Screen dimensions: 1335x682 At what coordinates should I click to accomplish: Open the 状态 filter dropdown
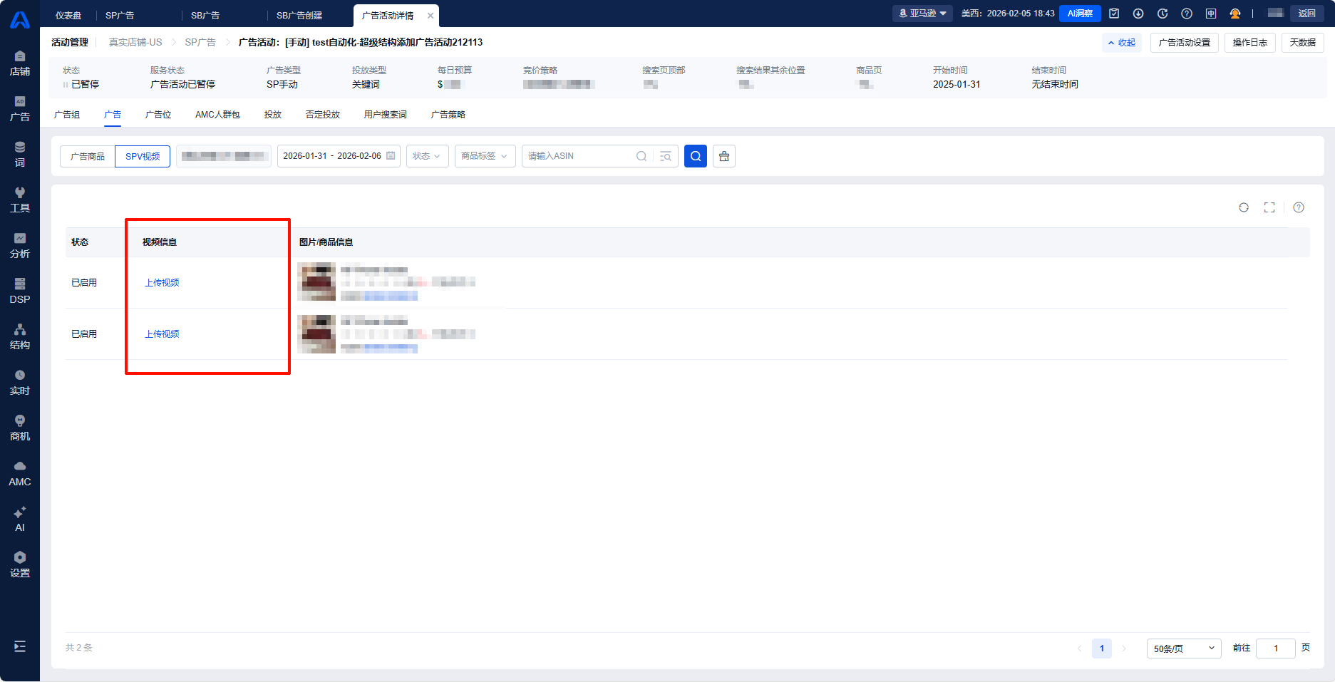[426, 156]
